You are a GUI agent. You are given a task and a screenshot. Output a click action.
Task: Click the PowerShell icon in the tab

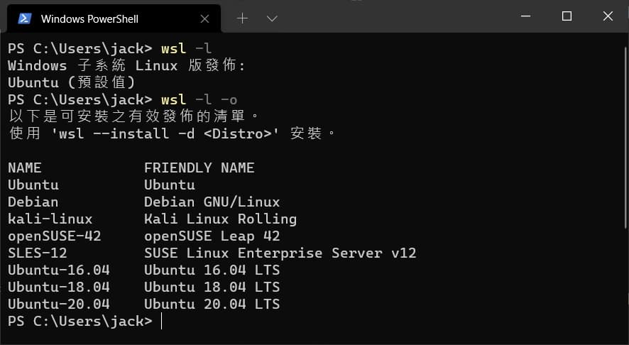(x=24, y=18)
